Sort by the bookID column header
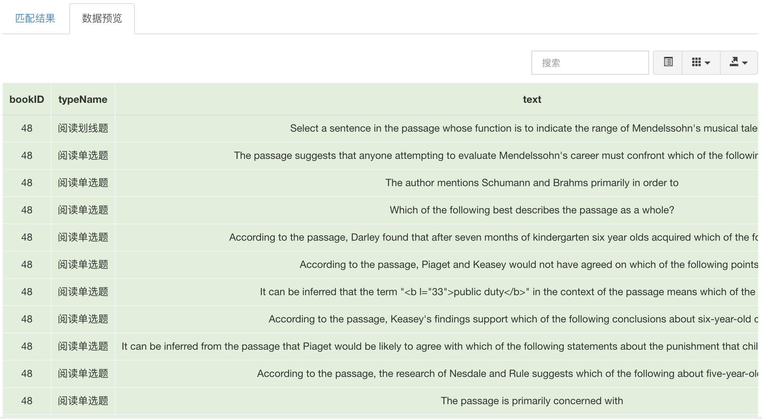 coord(27,99)
